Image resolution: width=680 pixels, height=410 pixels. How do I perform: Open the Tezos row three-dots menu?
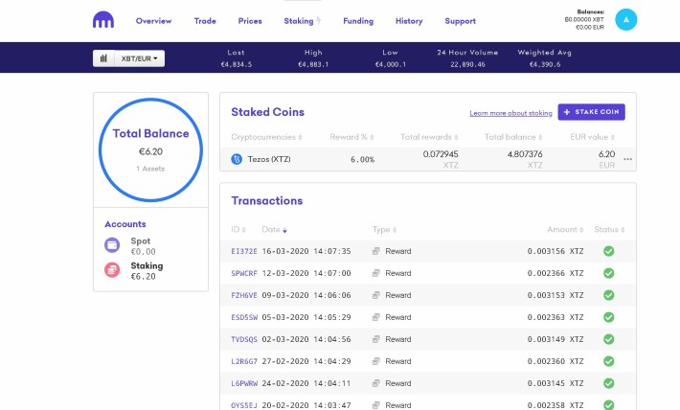click(627, 159)
